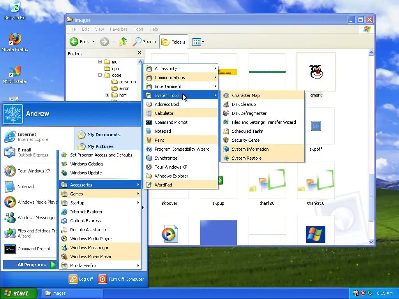This screenshot has width=399, height=299.
Task: Open the File menu in images window
Action: tap(72, 29)
